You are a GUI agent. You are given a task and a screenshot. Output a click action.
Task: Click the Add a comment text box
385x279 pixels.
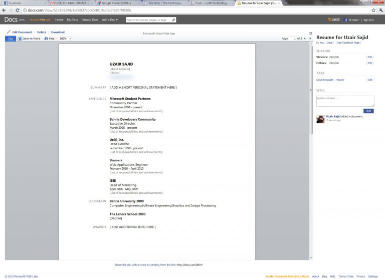point(345,101)
